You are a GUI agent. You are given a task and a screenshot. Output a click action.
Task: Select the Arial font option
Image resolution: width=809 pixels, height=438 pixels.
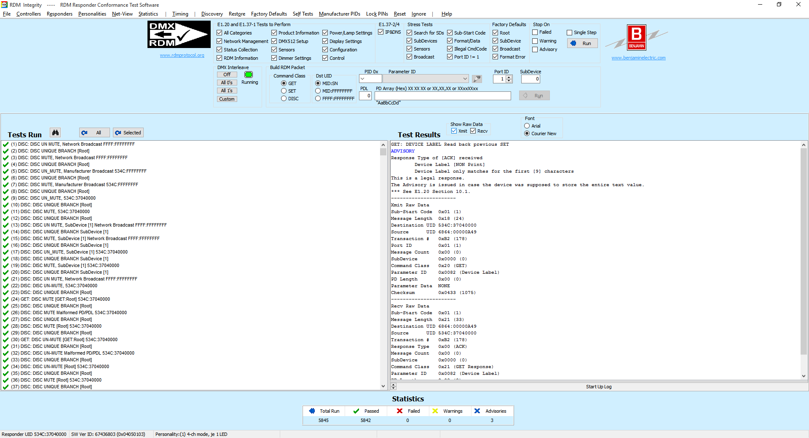(527, 126)
